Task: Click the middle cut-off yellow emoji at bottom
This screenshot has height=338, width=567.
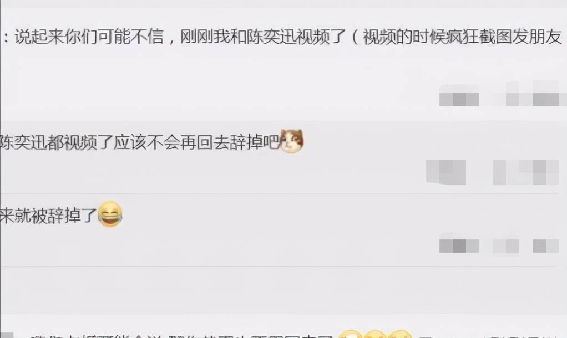Action: (375, 334)
